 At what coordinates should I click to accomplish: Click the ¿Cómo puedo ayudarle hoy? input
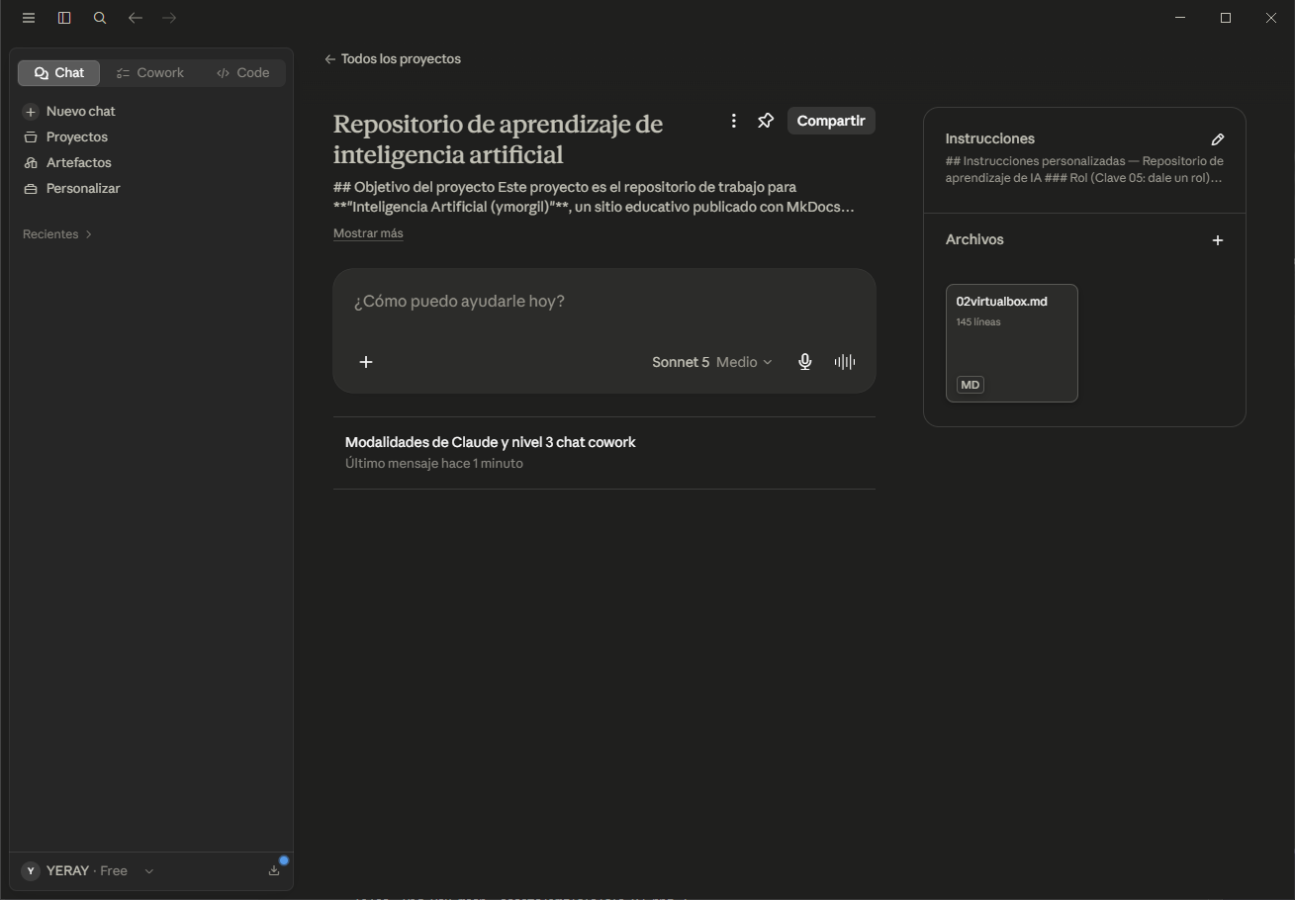603,302
